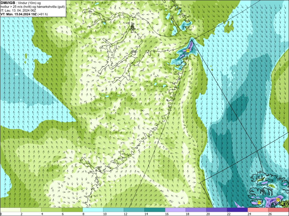Click the yellow '32' gust label
Screen dimensions: 289x216
278,200
